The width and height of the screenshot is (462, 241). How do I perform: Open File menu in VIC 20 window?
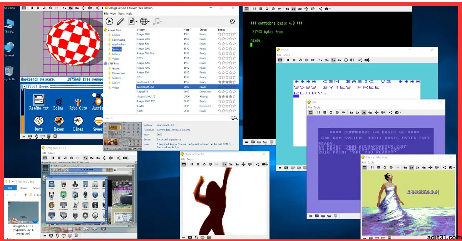(280, 55)
